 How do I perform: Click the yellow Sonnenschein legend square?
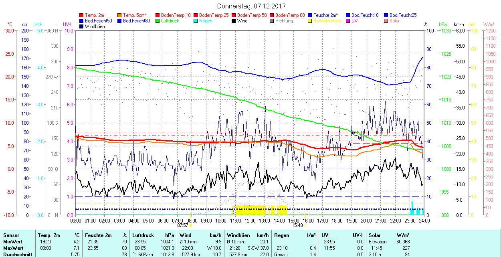(x=310, y=21)
